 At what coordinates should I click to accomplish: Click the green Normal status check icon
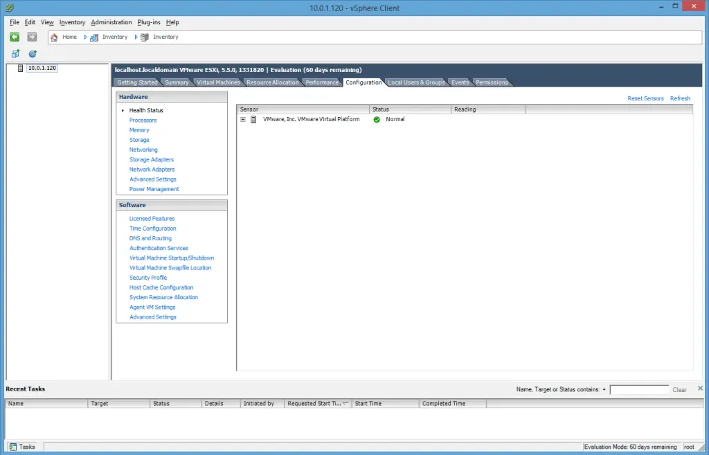coord(377,119)
